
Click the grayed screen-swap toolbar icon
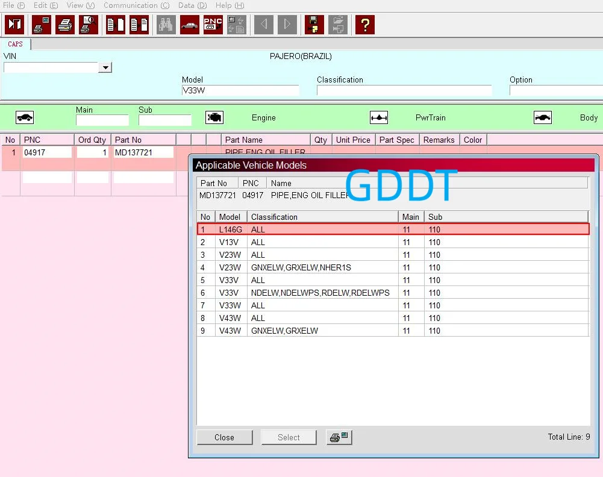coord(237,25)
